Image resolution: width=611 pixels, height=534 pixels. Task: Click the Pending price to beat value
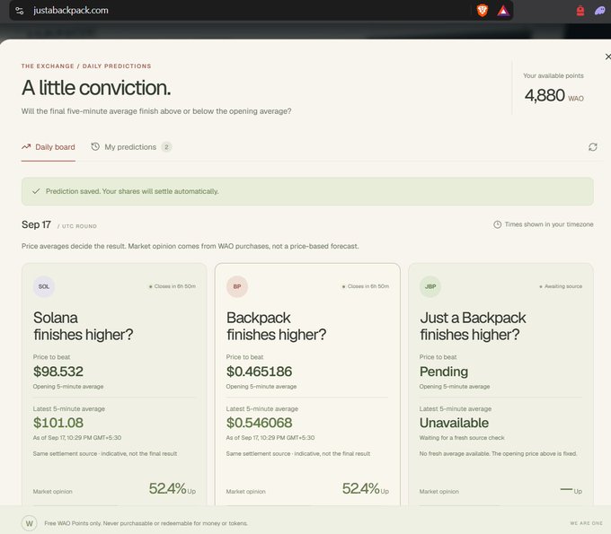tap(444, 372)
